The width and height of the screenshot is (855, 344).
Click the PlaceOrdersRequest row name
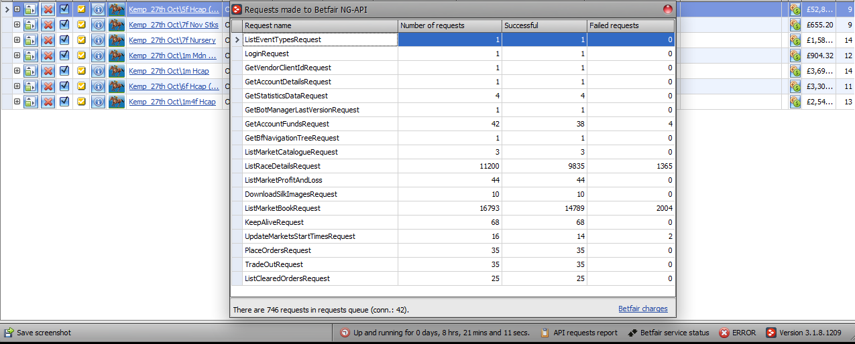point(278,250)
